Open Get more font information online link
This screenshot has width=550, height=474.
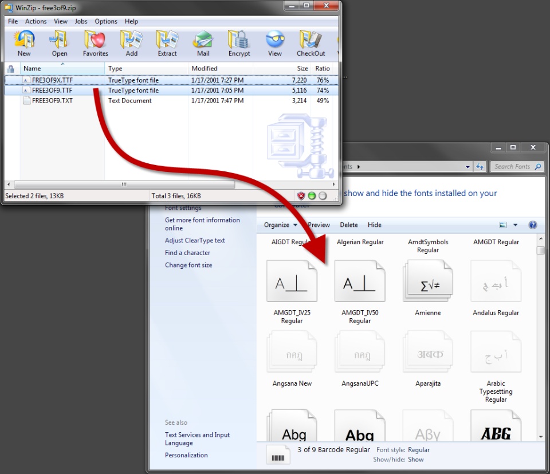point(202,224)
